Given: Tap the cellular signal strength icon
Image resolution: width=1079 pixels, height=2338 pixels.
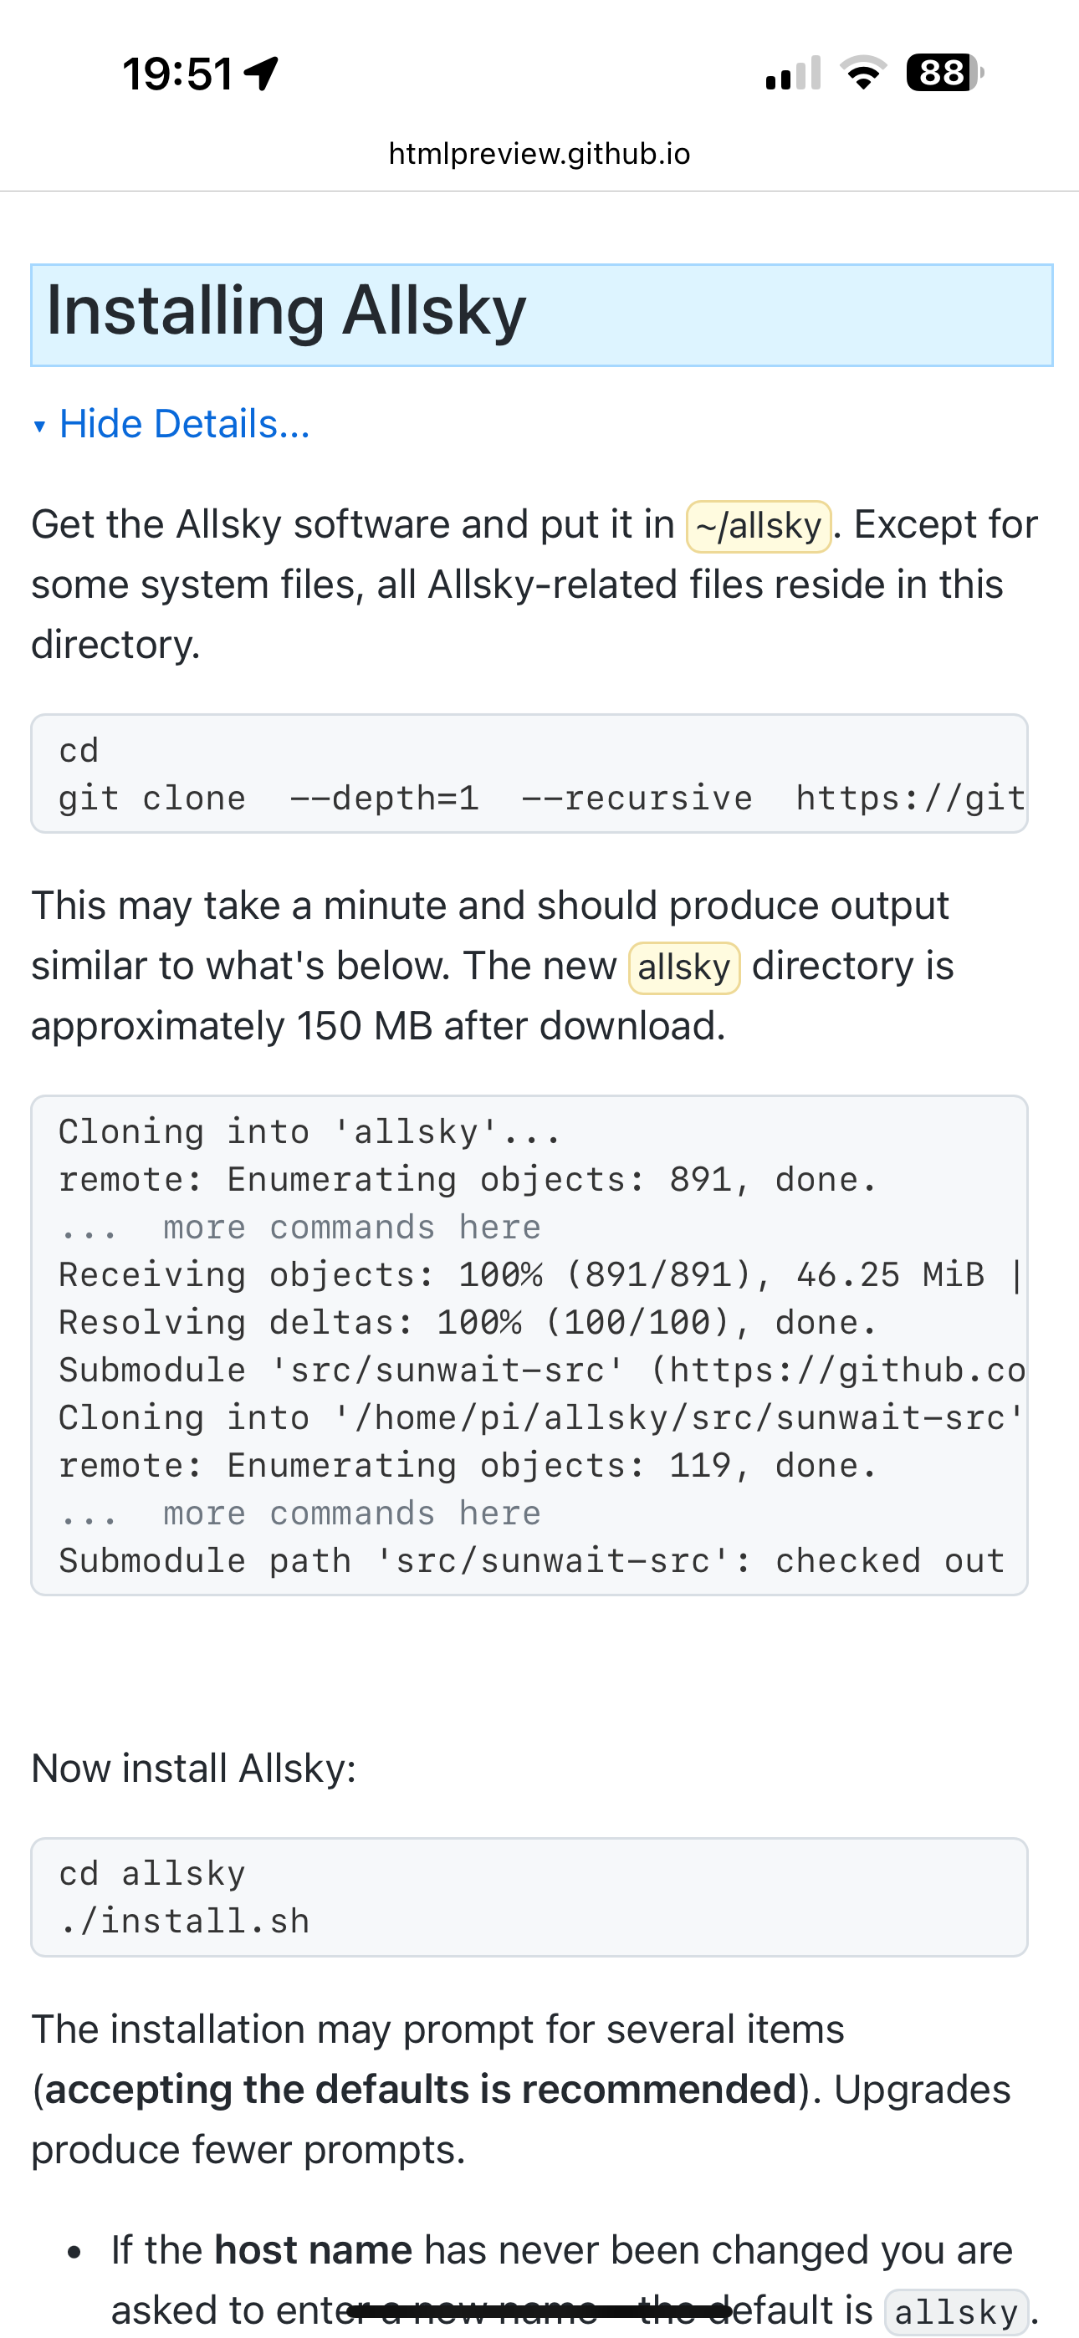Looking at the screenshot, I should tap(793, 74).
